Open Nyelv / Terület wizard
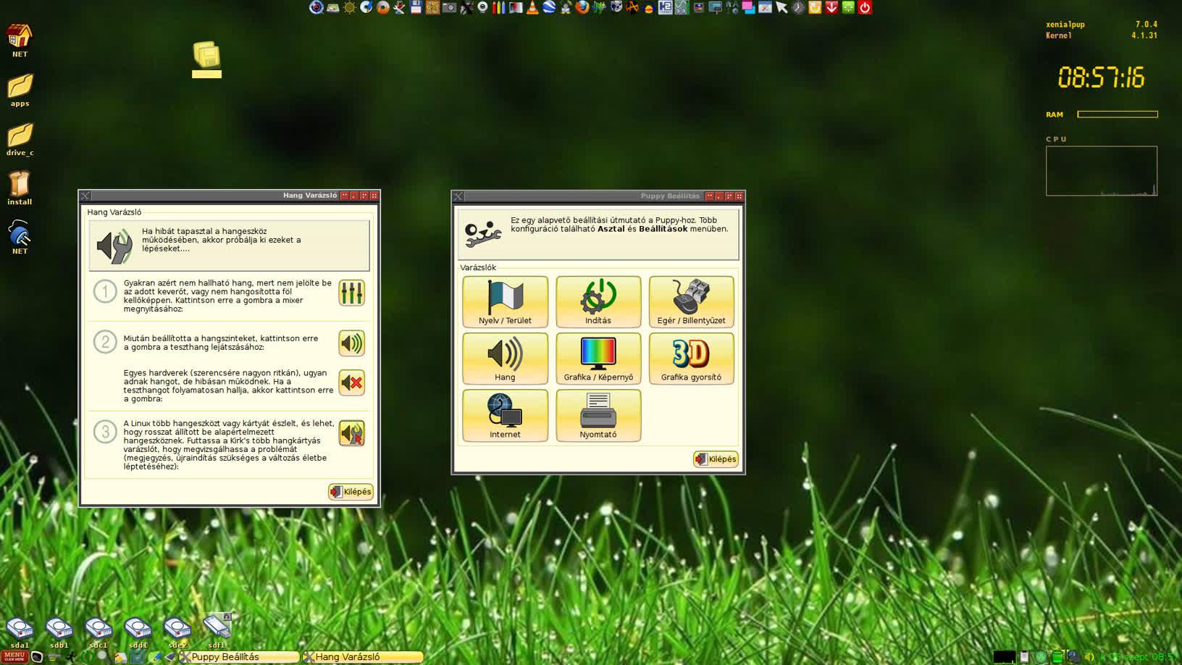This screenshot has width=1182, height=665. (505, 301)
